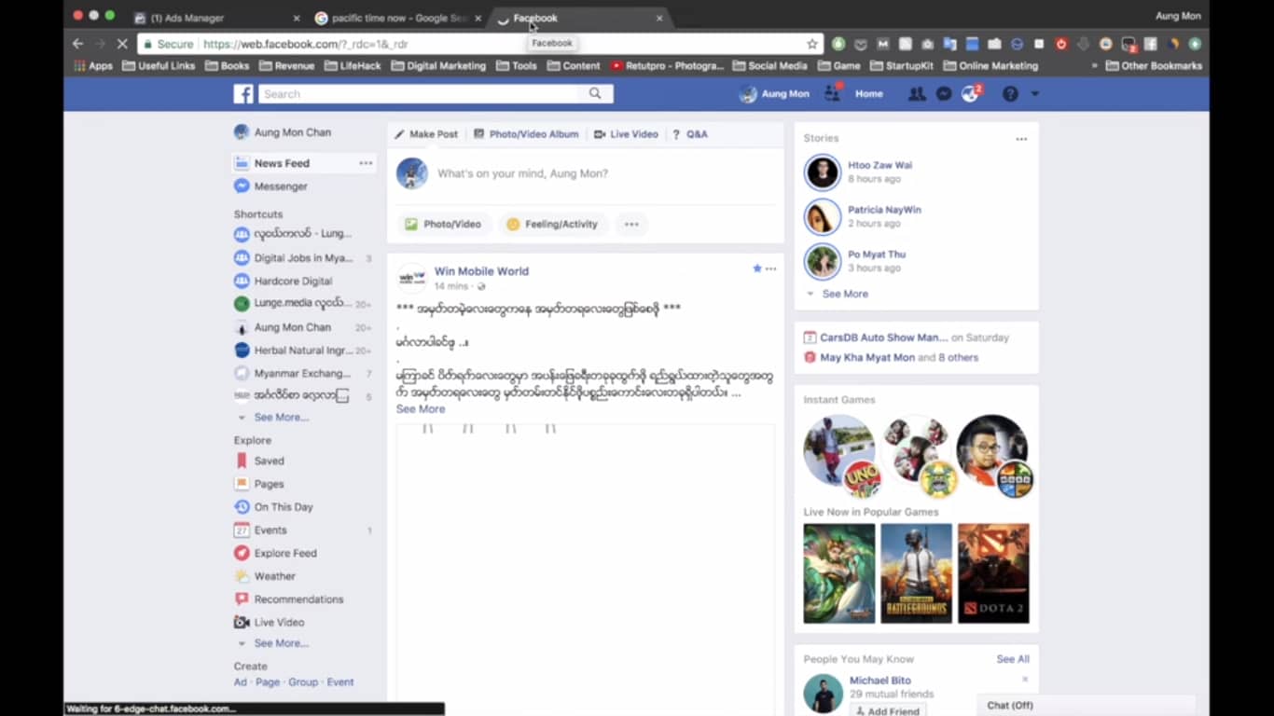Open CarsDB Auto Show event link

point(883,337)
